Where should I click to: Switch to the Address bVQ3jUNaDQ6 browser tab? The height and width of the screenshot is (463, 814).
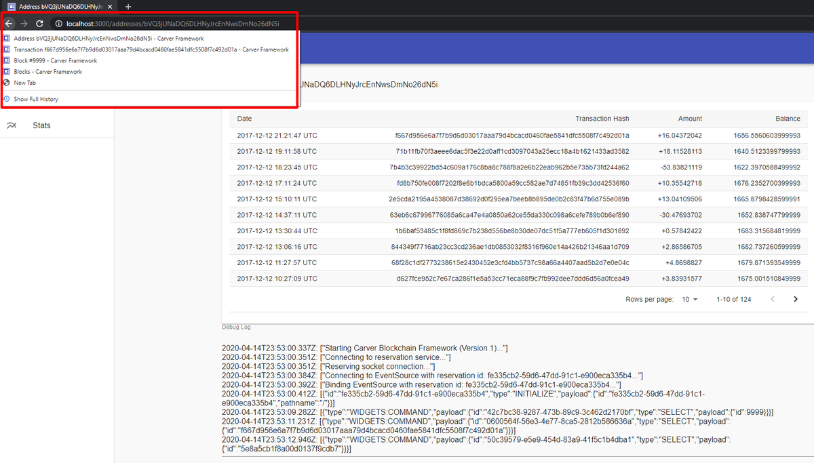(x=58, y=7)
